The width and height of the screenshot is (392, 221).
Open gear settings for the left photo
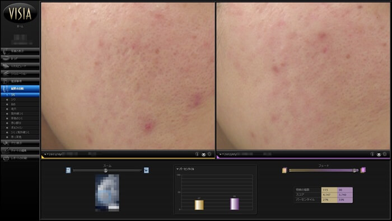click(209, 154)
